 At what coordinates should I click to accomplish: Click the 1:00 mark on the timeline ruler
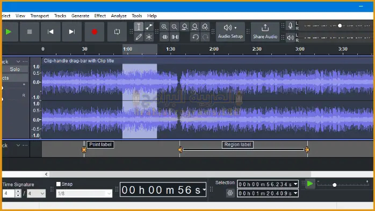128,49
